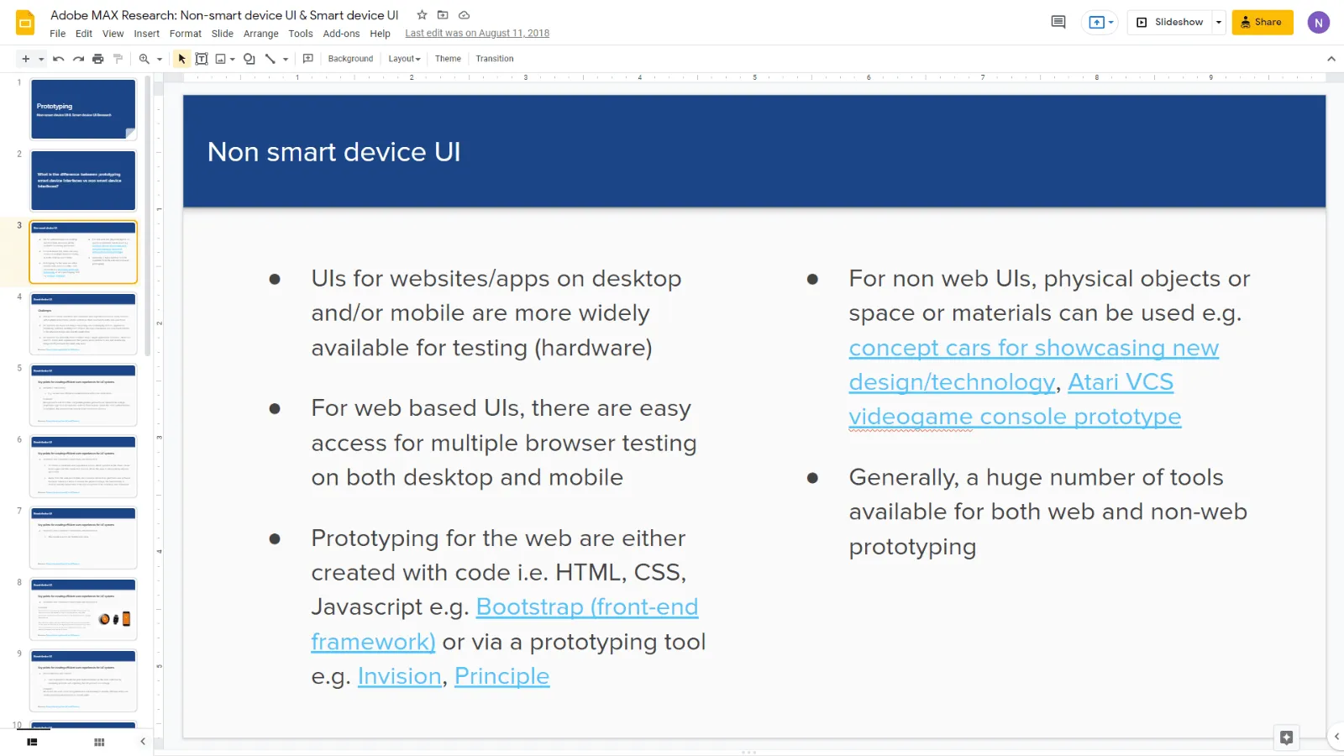This screenshot has width=1344, height=756.
Task: Open the Insert image dropdown arrow
Action: coord(233,59)
